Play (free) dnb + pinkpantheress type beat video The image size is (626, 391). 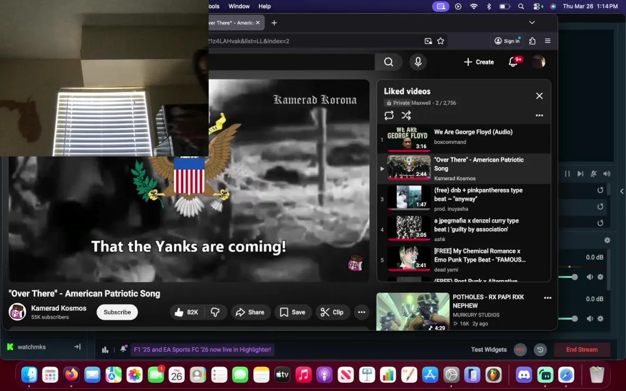click(464, 199)
